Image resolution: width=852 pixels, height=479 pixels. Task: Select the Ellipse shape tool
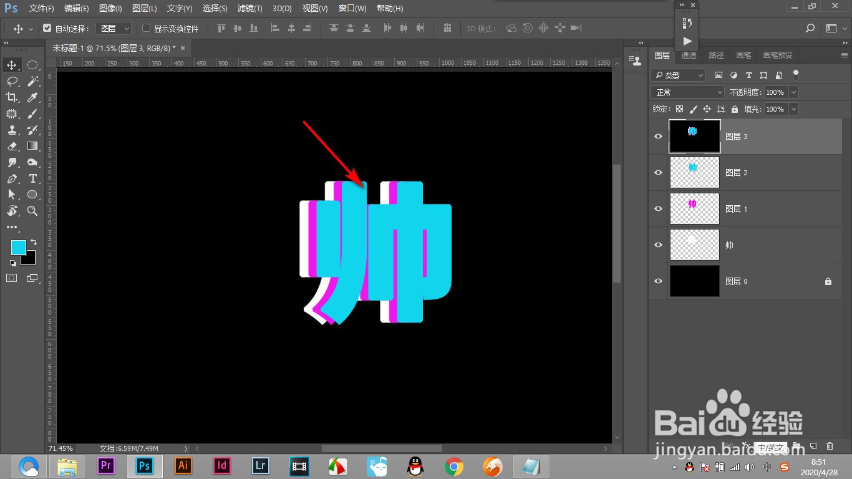click(x=32, y=195)
